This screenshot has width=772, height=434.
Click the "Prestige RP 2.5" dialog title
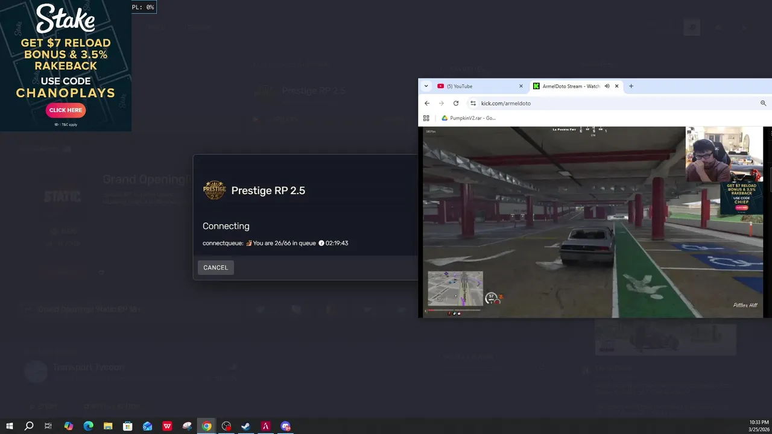tap(268, 190)
